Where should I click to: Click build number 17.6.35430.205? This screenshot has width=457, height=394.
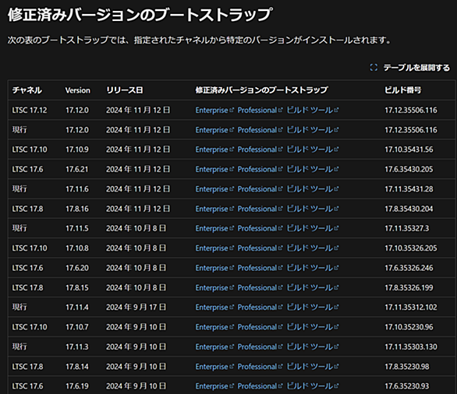pyautogui.click(x=409, y=169)
